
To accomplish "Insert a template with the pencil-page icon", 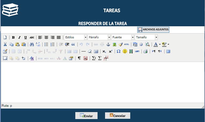I will 5,51.
